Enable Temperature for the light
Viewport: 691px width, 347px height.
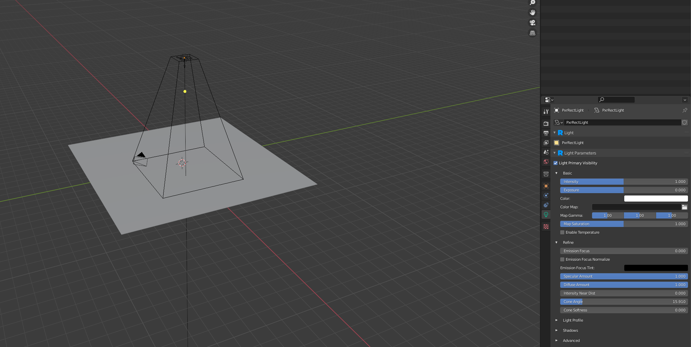(x=562, y=232)
